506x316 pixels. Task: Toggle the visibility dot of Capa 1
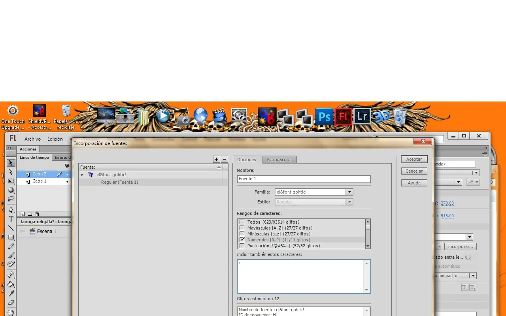click(67, 181)
